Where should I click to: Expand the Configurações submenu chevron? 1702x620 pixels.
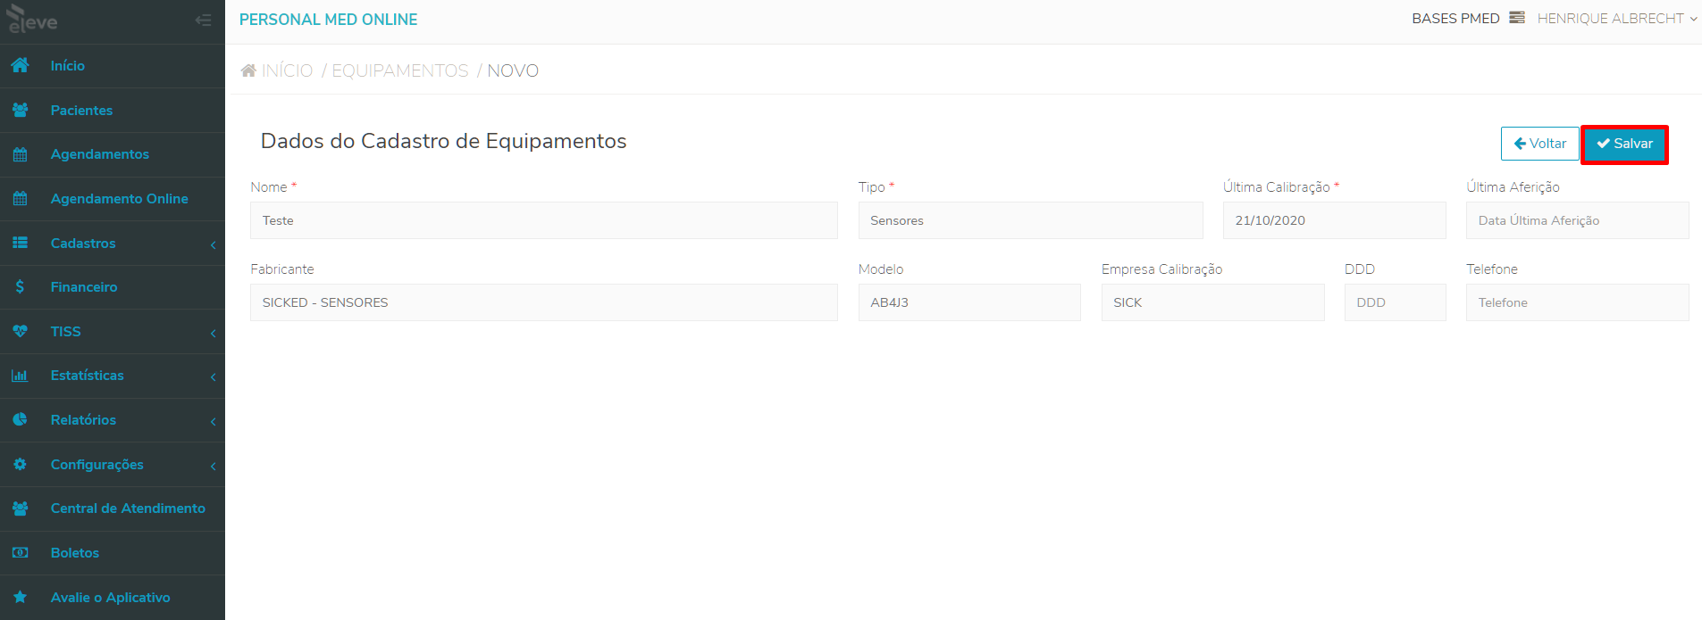click(x=214, y=466)
